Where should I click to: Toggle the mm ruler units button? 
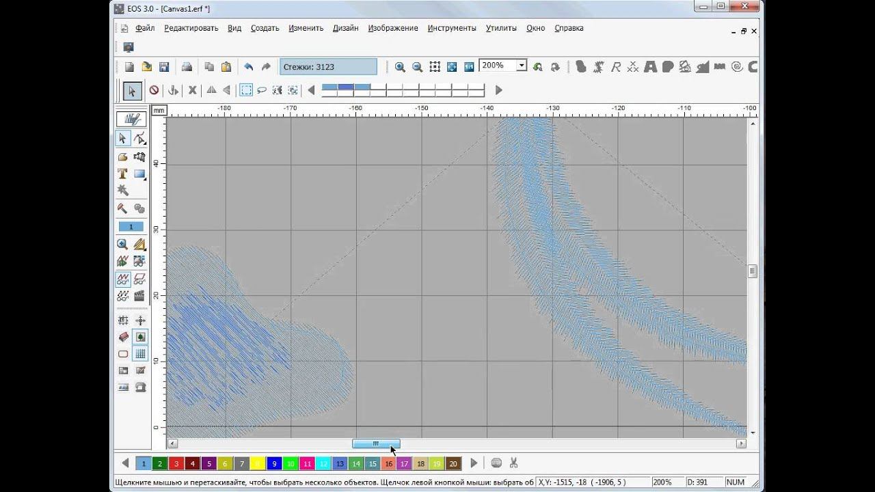tap(159, 110)
